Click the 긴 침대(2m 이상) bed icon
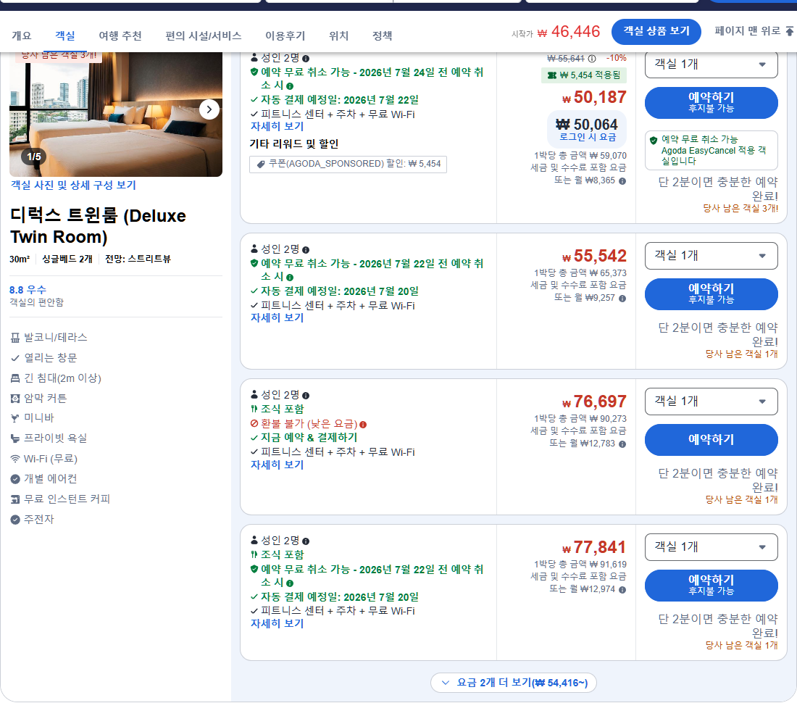797x703 pixels. [15, 378]
